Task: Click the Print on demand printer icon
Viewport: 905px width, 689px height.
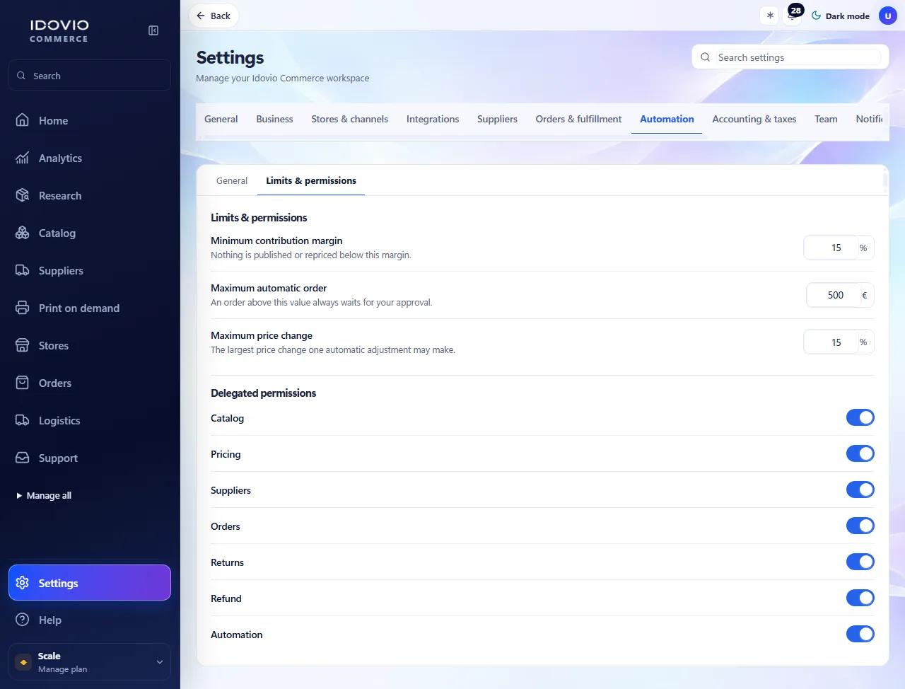Action: click(23, 308)
